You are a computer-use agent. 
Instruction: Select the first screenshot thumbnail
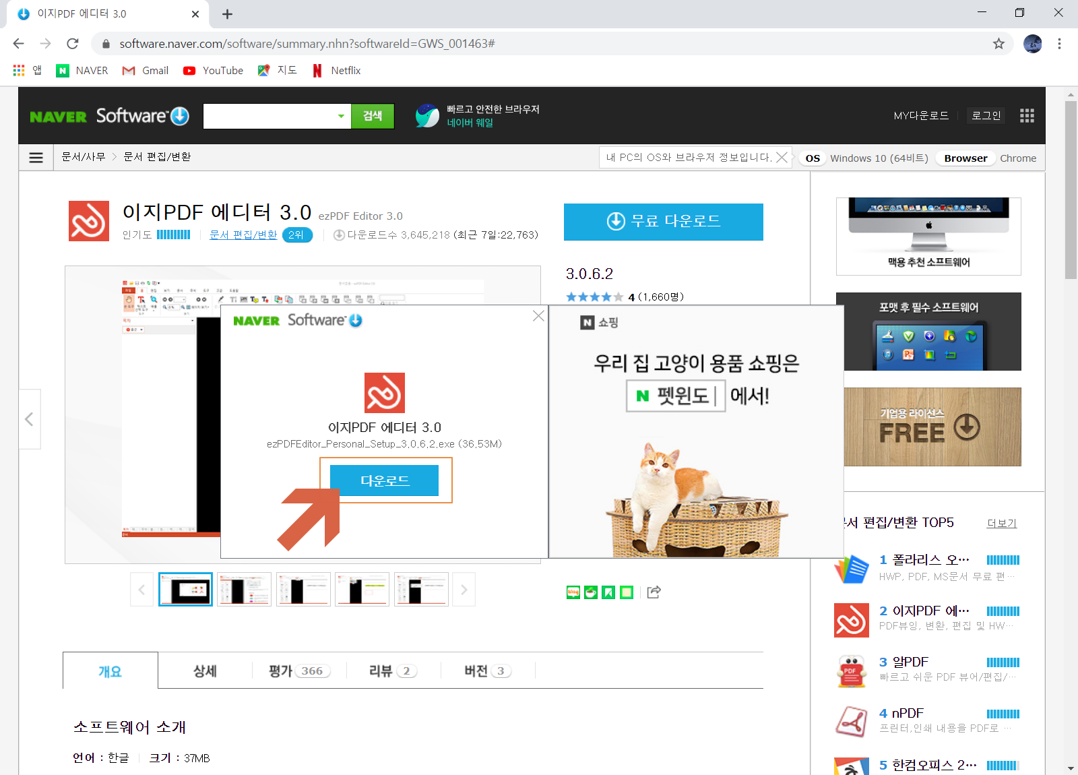pyautogui.click(x=185, y=590)
